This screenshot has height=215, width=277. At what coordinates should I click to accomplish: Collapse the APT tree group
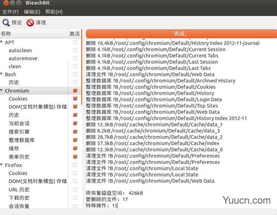[1, 42]
